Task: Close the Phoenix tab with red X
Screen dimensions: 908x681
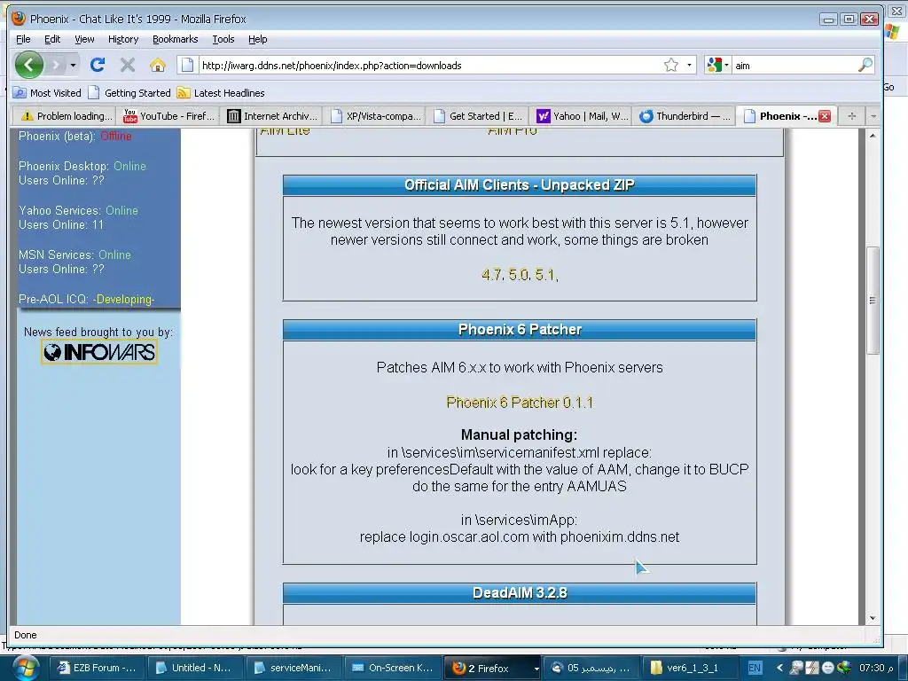Action: 825,116
